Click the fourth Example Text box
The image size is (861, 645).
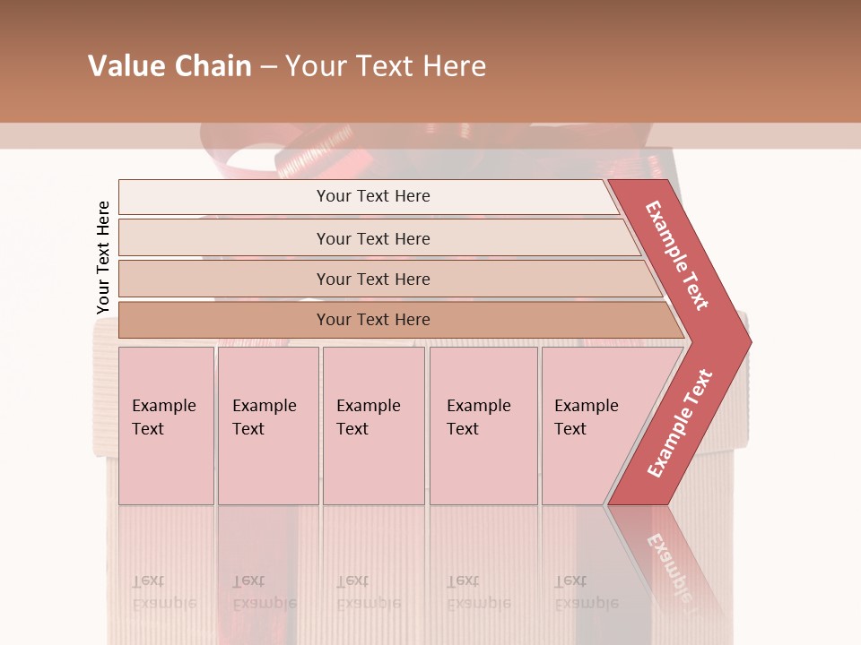[483, 426]
